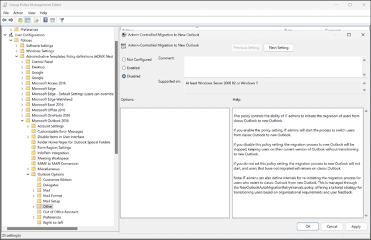Click the Customizable Error Messages folder icon

pos(33,131)
